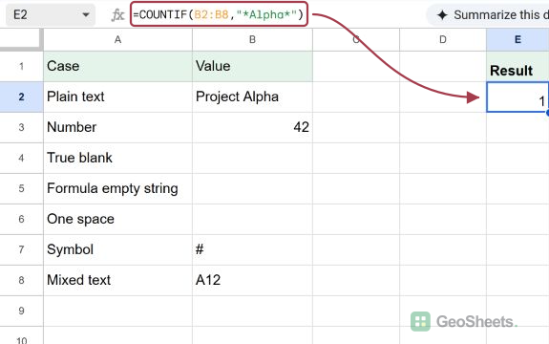Click the 'Value' header cell
549x344 pixels.
click(x=252, y=66)
